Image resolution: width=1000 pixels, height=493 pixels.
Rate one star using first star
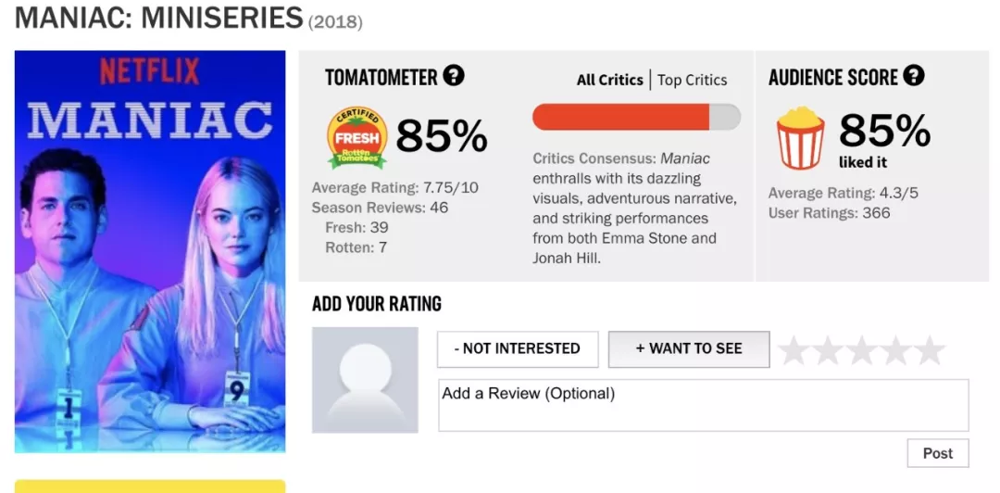(794, 350)
